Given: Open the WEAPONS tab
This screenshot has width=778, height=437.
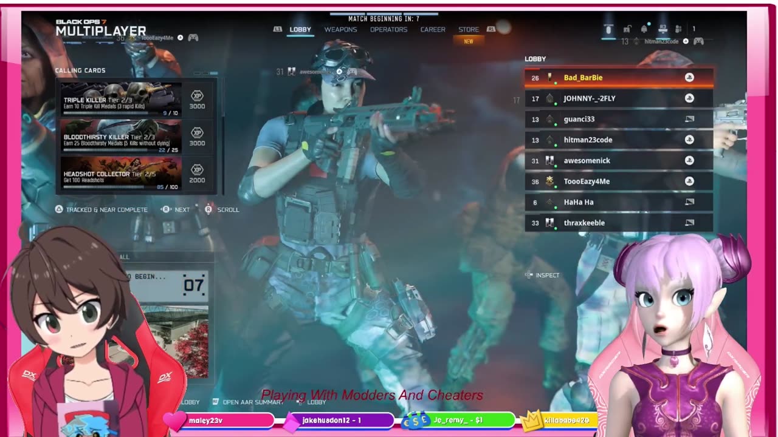Looking at the screenshot, I should 340,29.
